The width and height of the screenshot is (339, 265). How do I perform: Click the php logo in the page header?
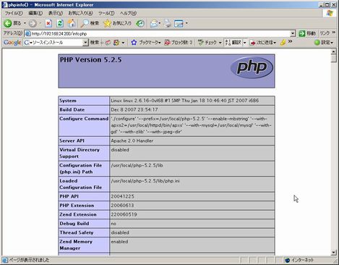point(252,67)
